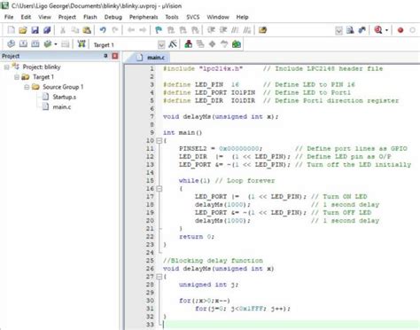Open the Peripherals menu
420x330 pixels.
coord(144,17)
